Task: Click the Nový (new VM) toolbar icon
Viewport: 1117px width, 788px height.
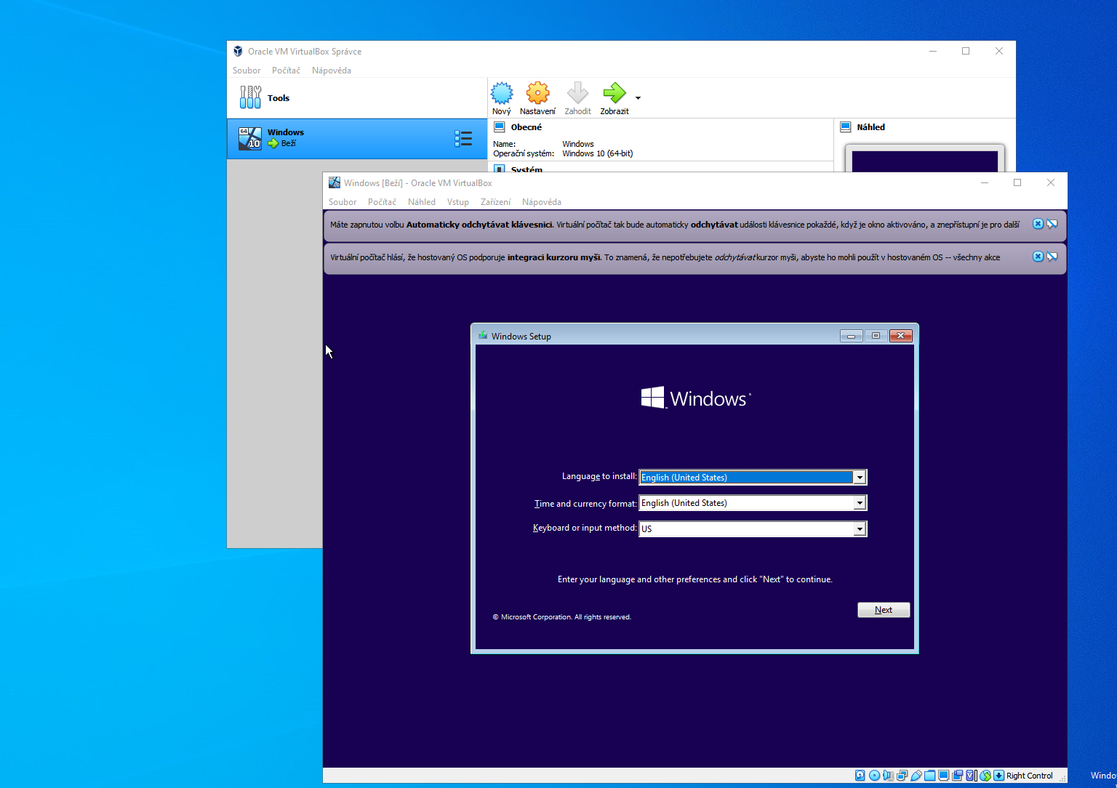Action: coord(501,93)
